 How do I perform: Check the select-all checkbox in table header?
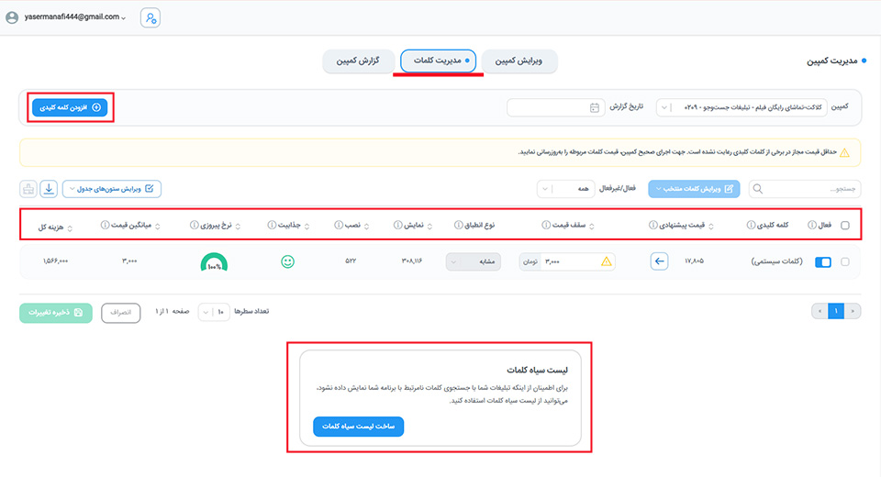click(x=845, y=225)
